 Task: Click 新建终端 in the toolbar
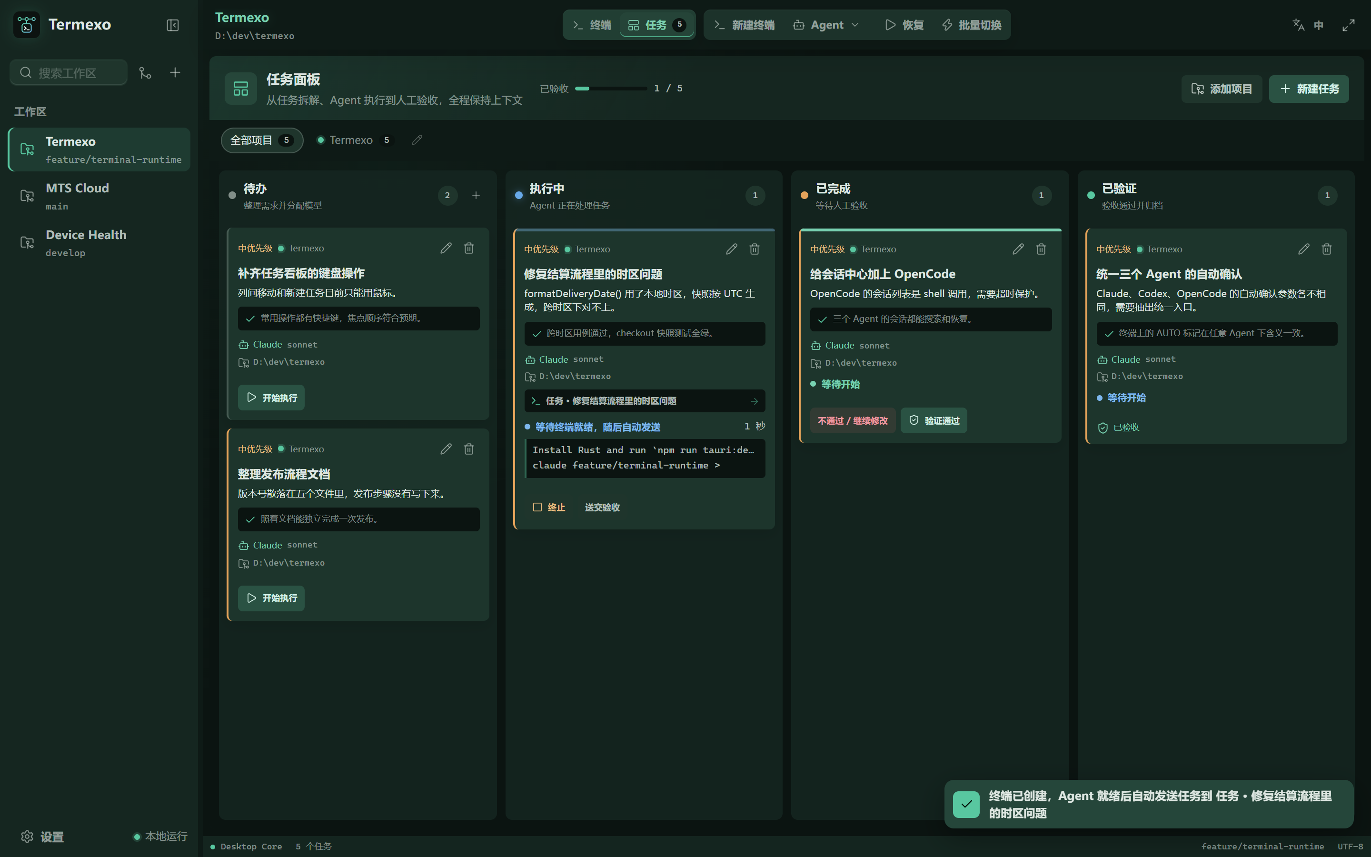tap(744, 25)
